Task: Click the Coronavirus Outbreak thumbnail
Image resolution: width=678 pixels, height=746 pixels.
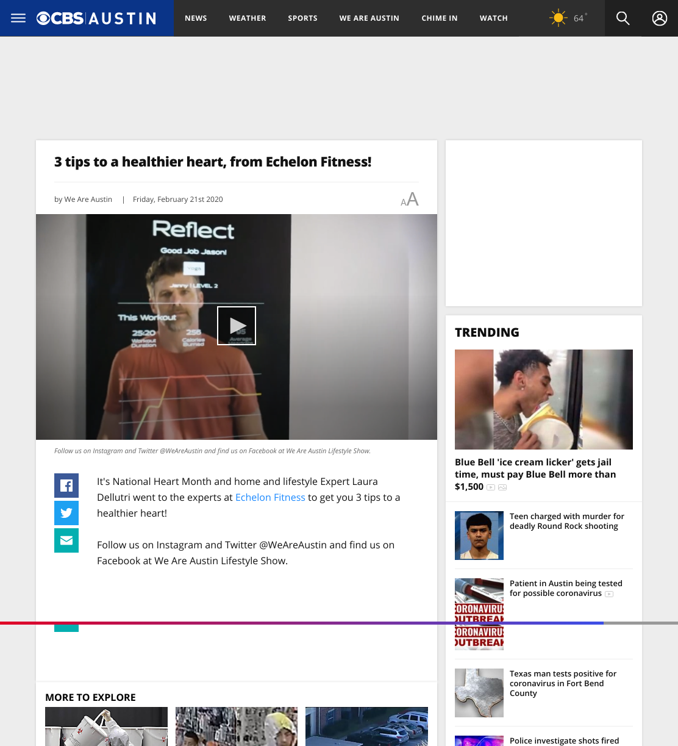Action: 479,614
